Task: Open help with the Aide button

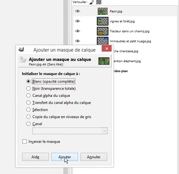Action: click(35, 157)
